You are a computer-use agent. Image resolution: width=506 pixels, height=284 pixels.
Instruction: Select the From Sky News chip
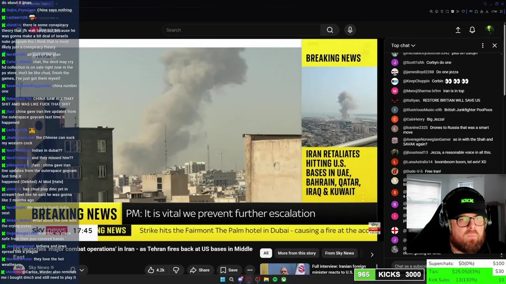coord(340,253)
